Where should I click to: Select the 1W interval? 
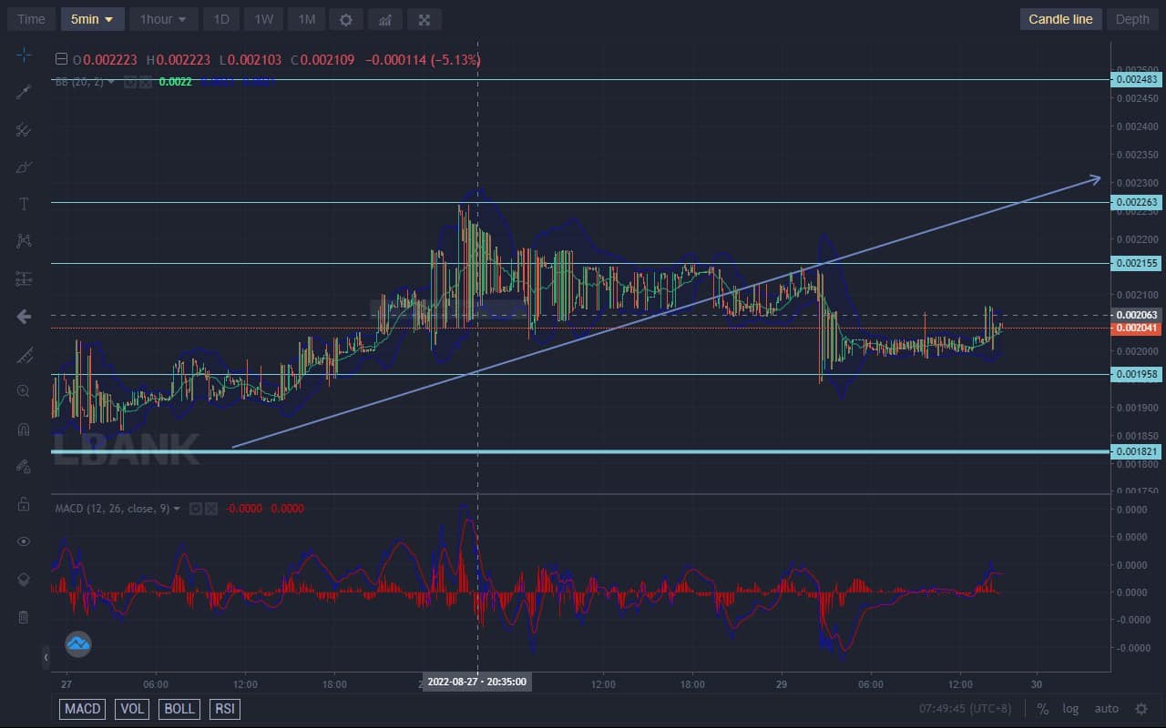tap(263, 19)
